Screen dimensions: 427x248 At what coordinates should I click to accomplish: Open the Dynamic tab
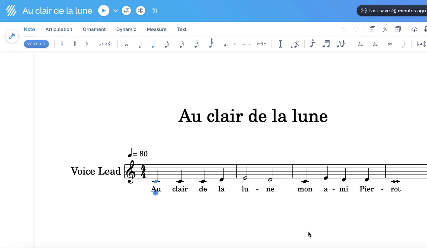click(126, 30)
